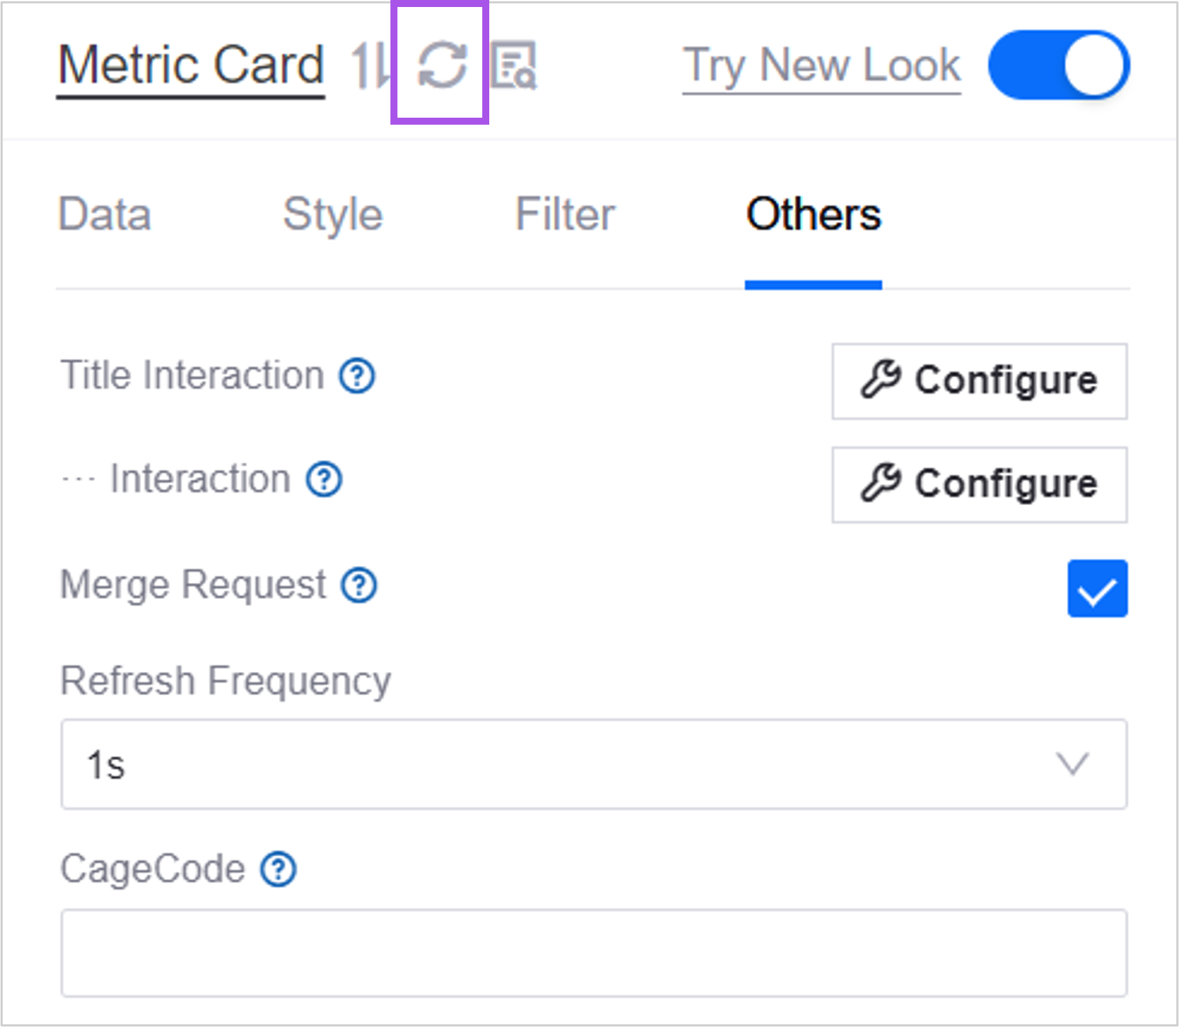Toggle the Try New Look switch

[1058, 66]
